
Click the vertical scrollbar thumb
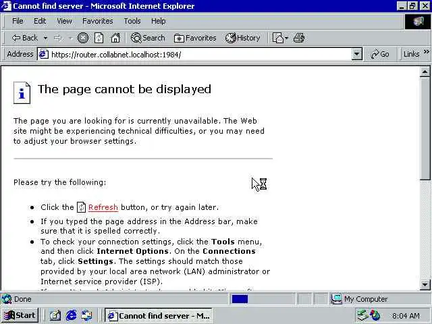[425, 129]
